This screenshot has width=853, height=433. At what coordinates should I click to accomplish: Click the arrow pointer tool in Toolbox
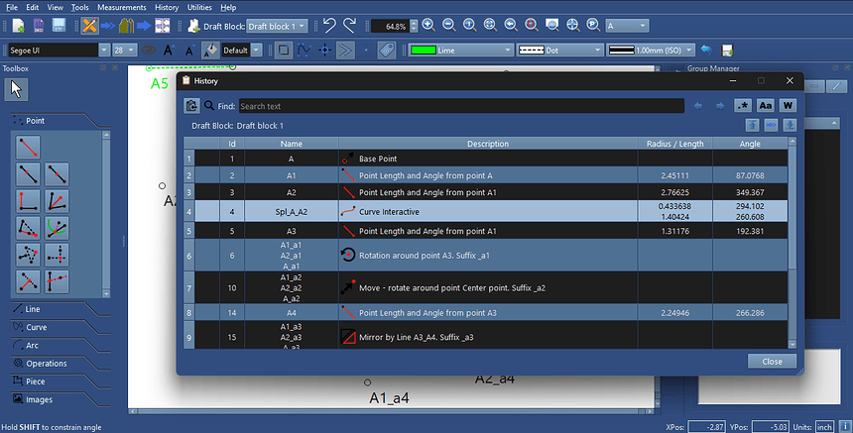pos(17,89)
